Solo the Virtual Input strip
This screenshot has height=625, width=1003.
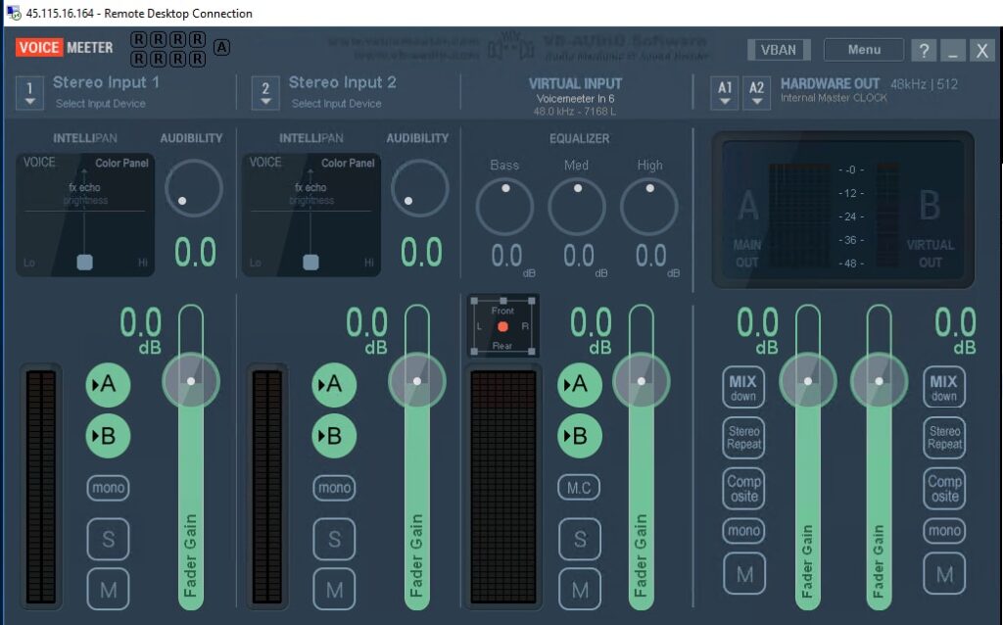[580, 538]
